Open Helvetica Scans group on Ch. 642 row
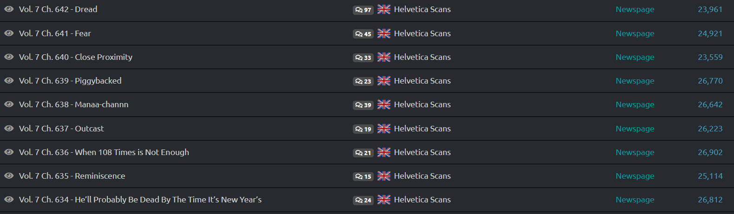 click(x=422, y=9)
